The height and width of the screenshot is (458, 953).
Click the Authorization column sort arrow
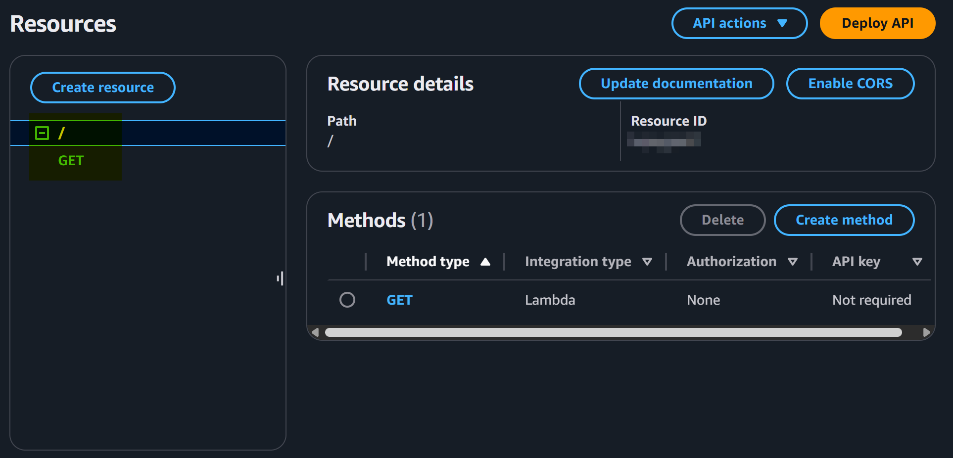792,262
